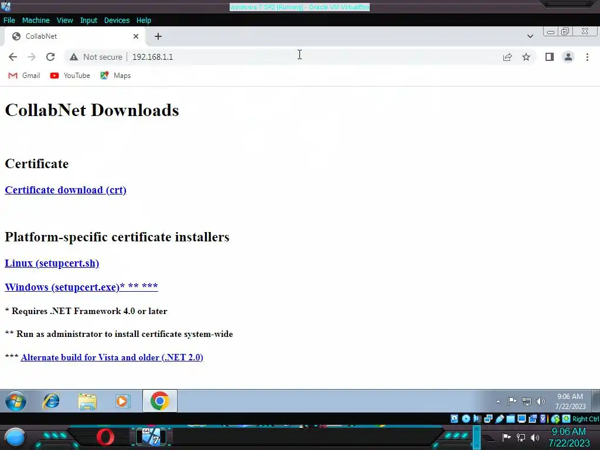Viewport: 600px width, 450px height.
Task: Click the Linux (setupcert.sh) link
Action: point(52,263)
